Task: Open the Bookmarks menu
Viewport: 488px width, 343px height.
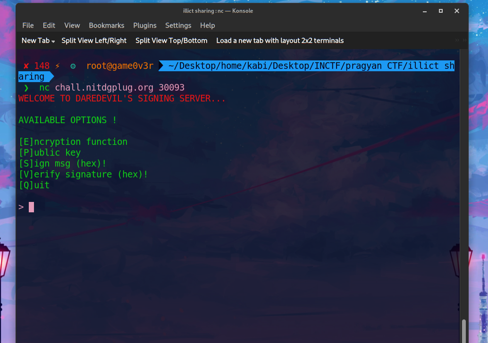Action: pyautogui.click(x=107, y=25)
